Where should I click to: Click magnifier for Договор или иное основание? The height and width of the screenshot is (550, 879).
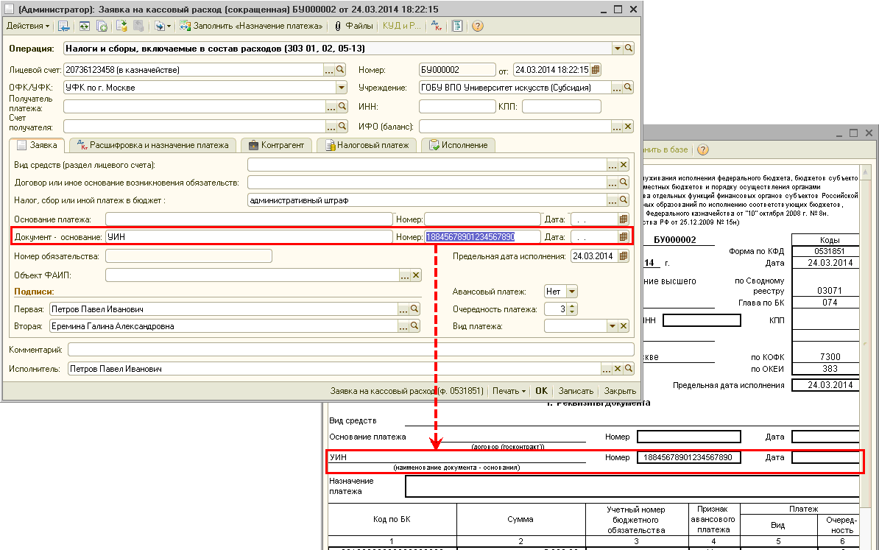click(x=624, y=182)
